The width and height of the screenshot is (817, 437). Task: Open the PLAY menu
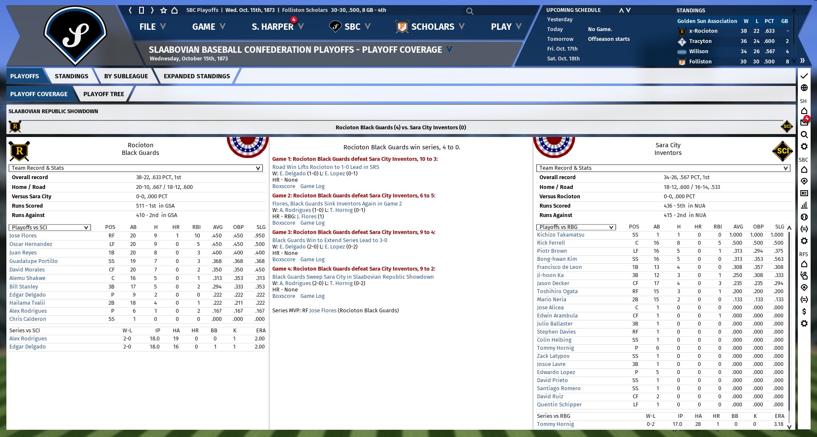(x=506, y=27)
